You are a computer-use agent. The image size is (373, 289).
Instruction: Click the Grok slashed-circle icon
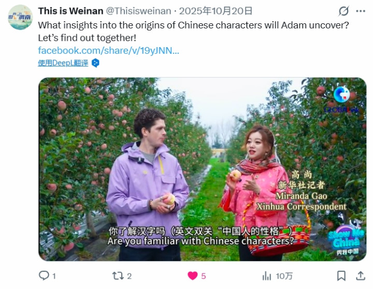tap(343, 11)
